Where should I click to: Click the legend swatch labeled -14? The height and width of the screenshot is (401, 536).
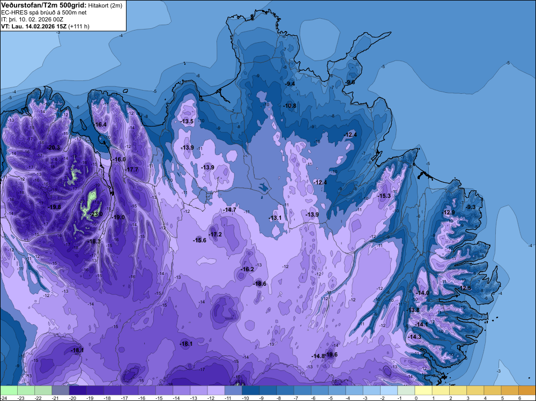pyautogui.click(x=182, y=390)
